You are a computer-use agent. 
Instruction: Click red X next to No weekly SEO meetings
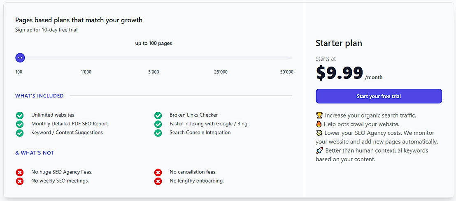click(19, 181)
